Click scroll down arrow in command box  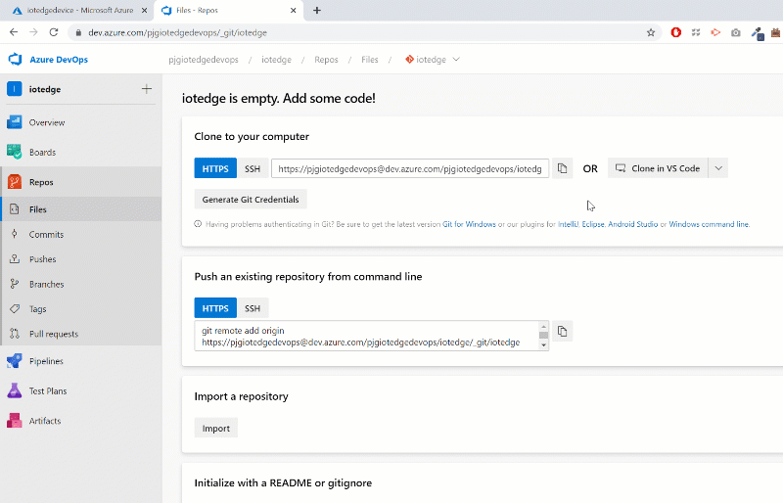click(x=544, y=345)
